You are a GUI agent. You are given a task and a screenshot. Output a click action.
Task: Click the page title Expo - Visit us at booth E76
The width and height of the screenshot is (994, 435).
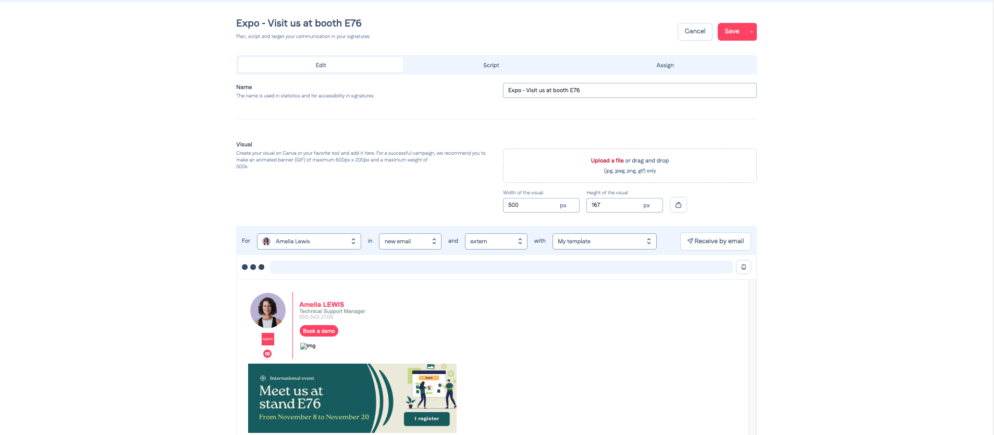click(299, 23)
